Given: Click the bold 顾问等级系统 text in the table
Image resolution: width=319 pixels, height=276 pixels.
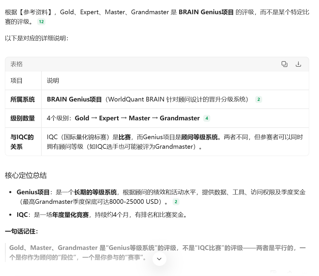Looking at the screenshot, I should point(200,137).
